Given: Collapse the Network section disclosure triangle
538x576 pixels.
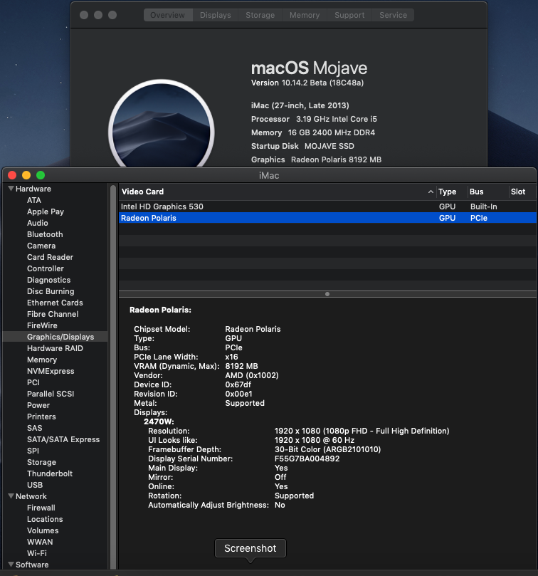Looking at the screenshot, I should (11, 496).
